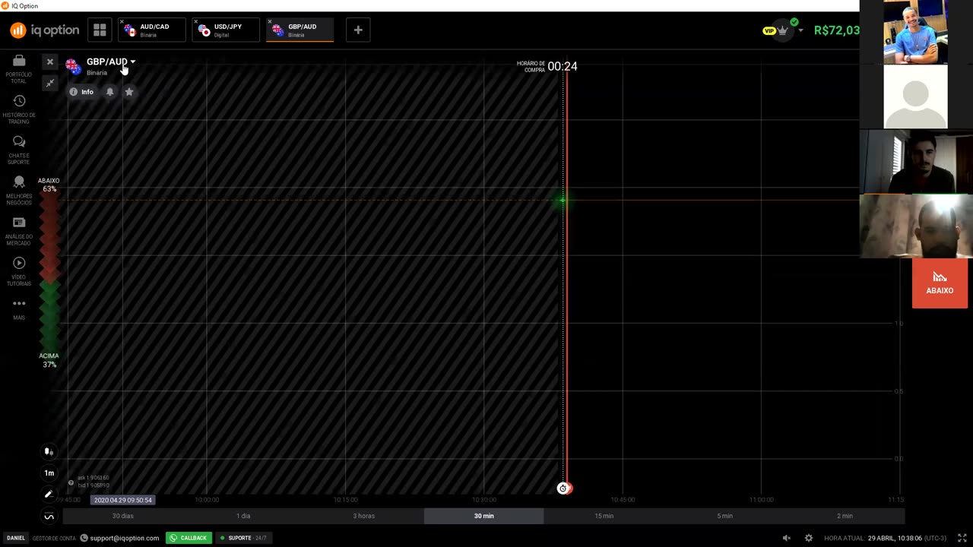Image resolution: width=973 pixels, height=547 pixels.
Task: Open Chats e Suporte panel
Action: point(19,150)
